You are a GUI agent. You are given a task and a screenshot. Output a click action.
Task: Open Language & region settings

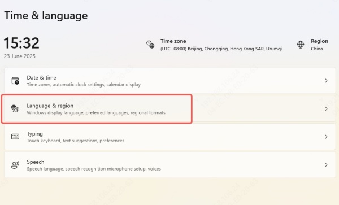point(170,108)
